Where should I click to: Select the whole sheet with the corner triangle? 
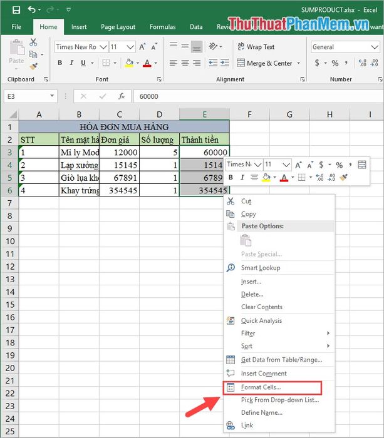pyautogui.click(x=13, y=115)
